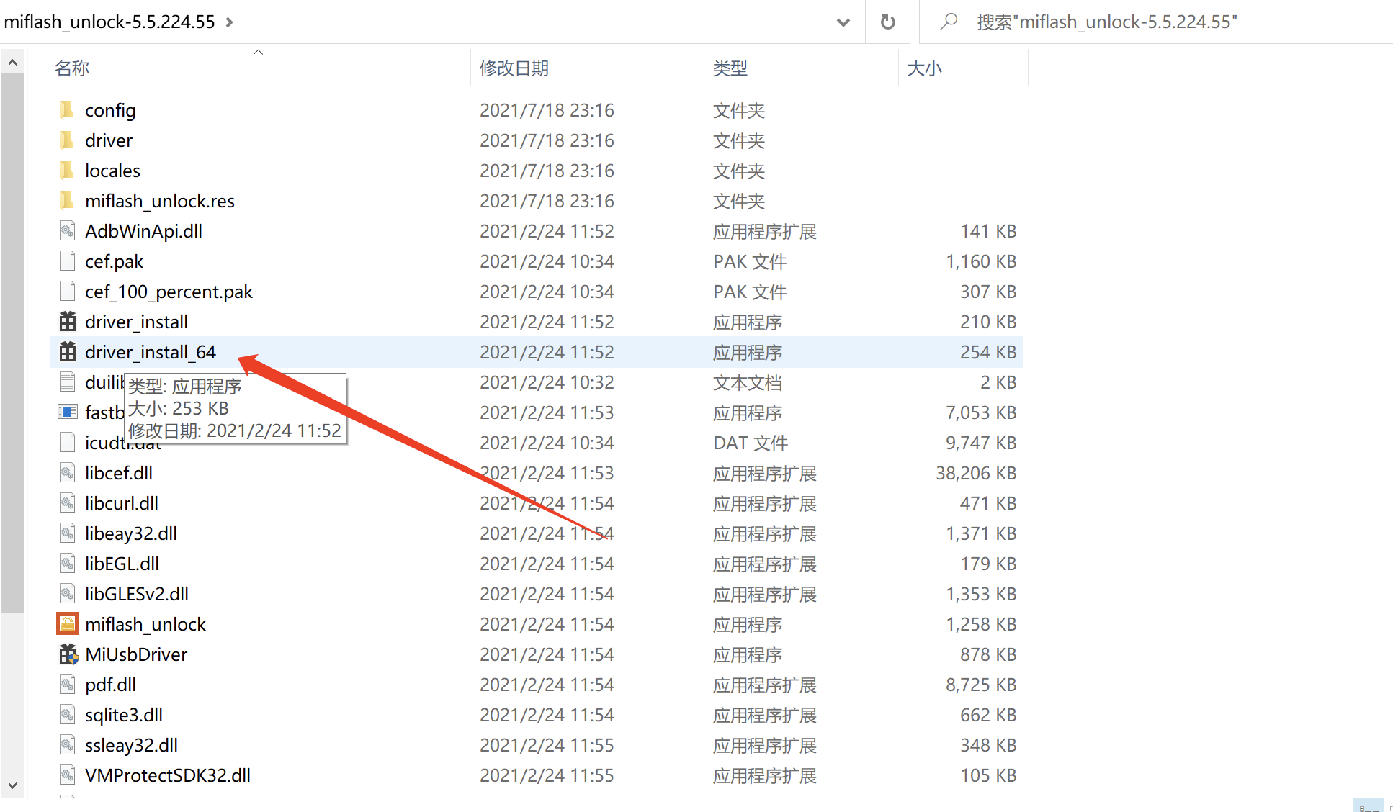
Task: Click the vertical scrollbar down arrow
Action: pyautogui.click(x=12, y=786)
